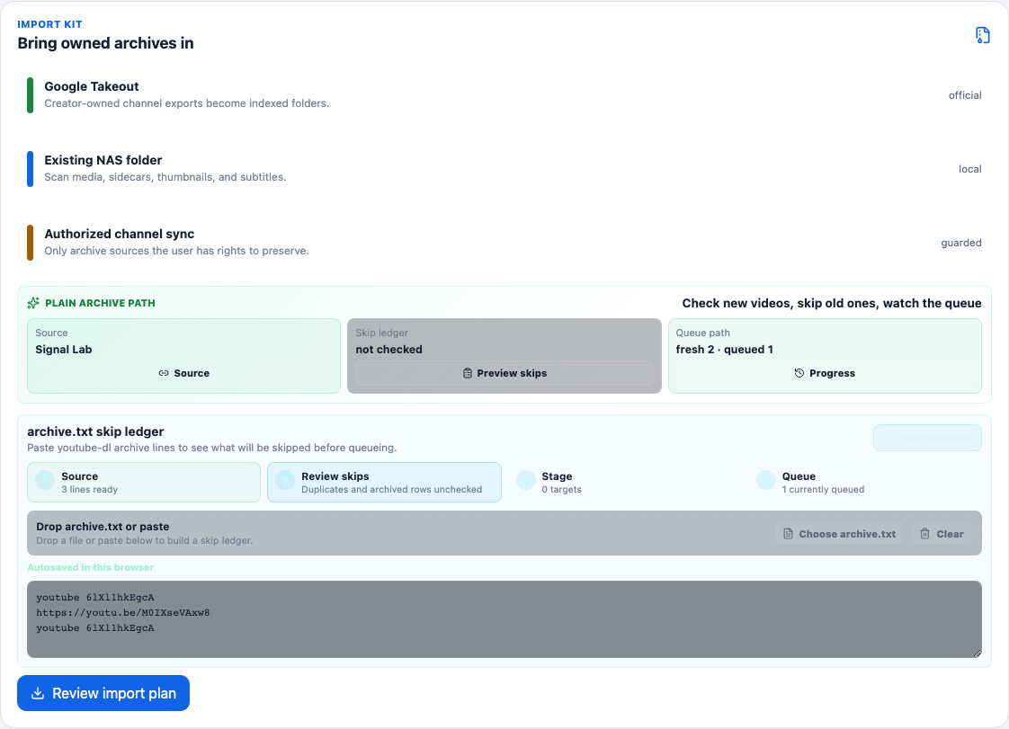Click into the archive lines text area
The width and height of the screenshot is (1009, 729).
(x=504, y=619)
